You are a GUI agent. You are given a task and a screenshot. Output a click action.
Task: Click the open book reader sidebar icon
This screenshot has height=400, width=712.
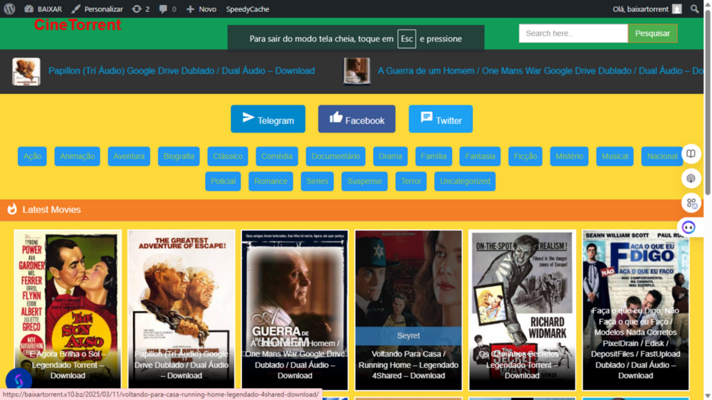pos(691,154)
